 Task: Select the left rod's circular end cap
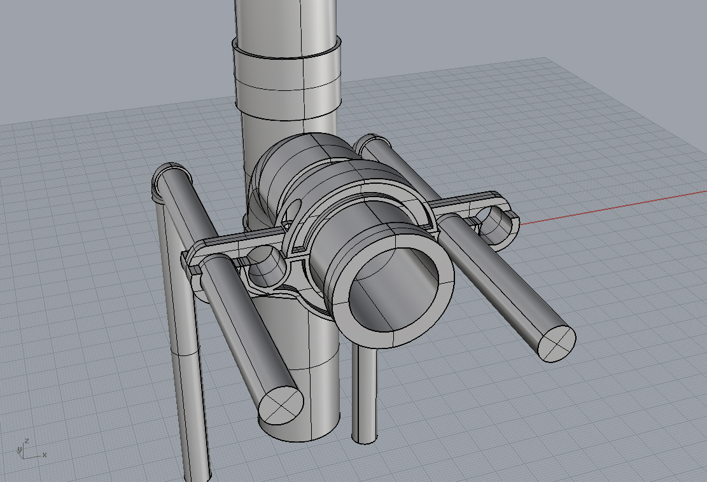click(281, 406)
